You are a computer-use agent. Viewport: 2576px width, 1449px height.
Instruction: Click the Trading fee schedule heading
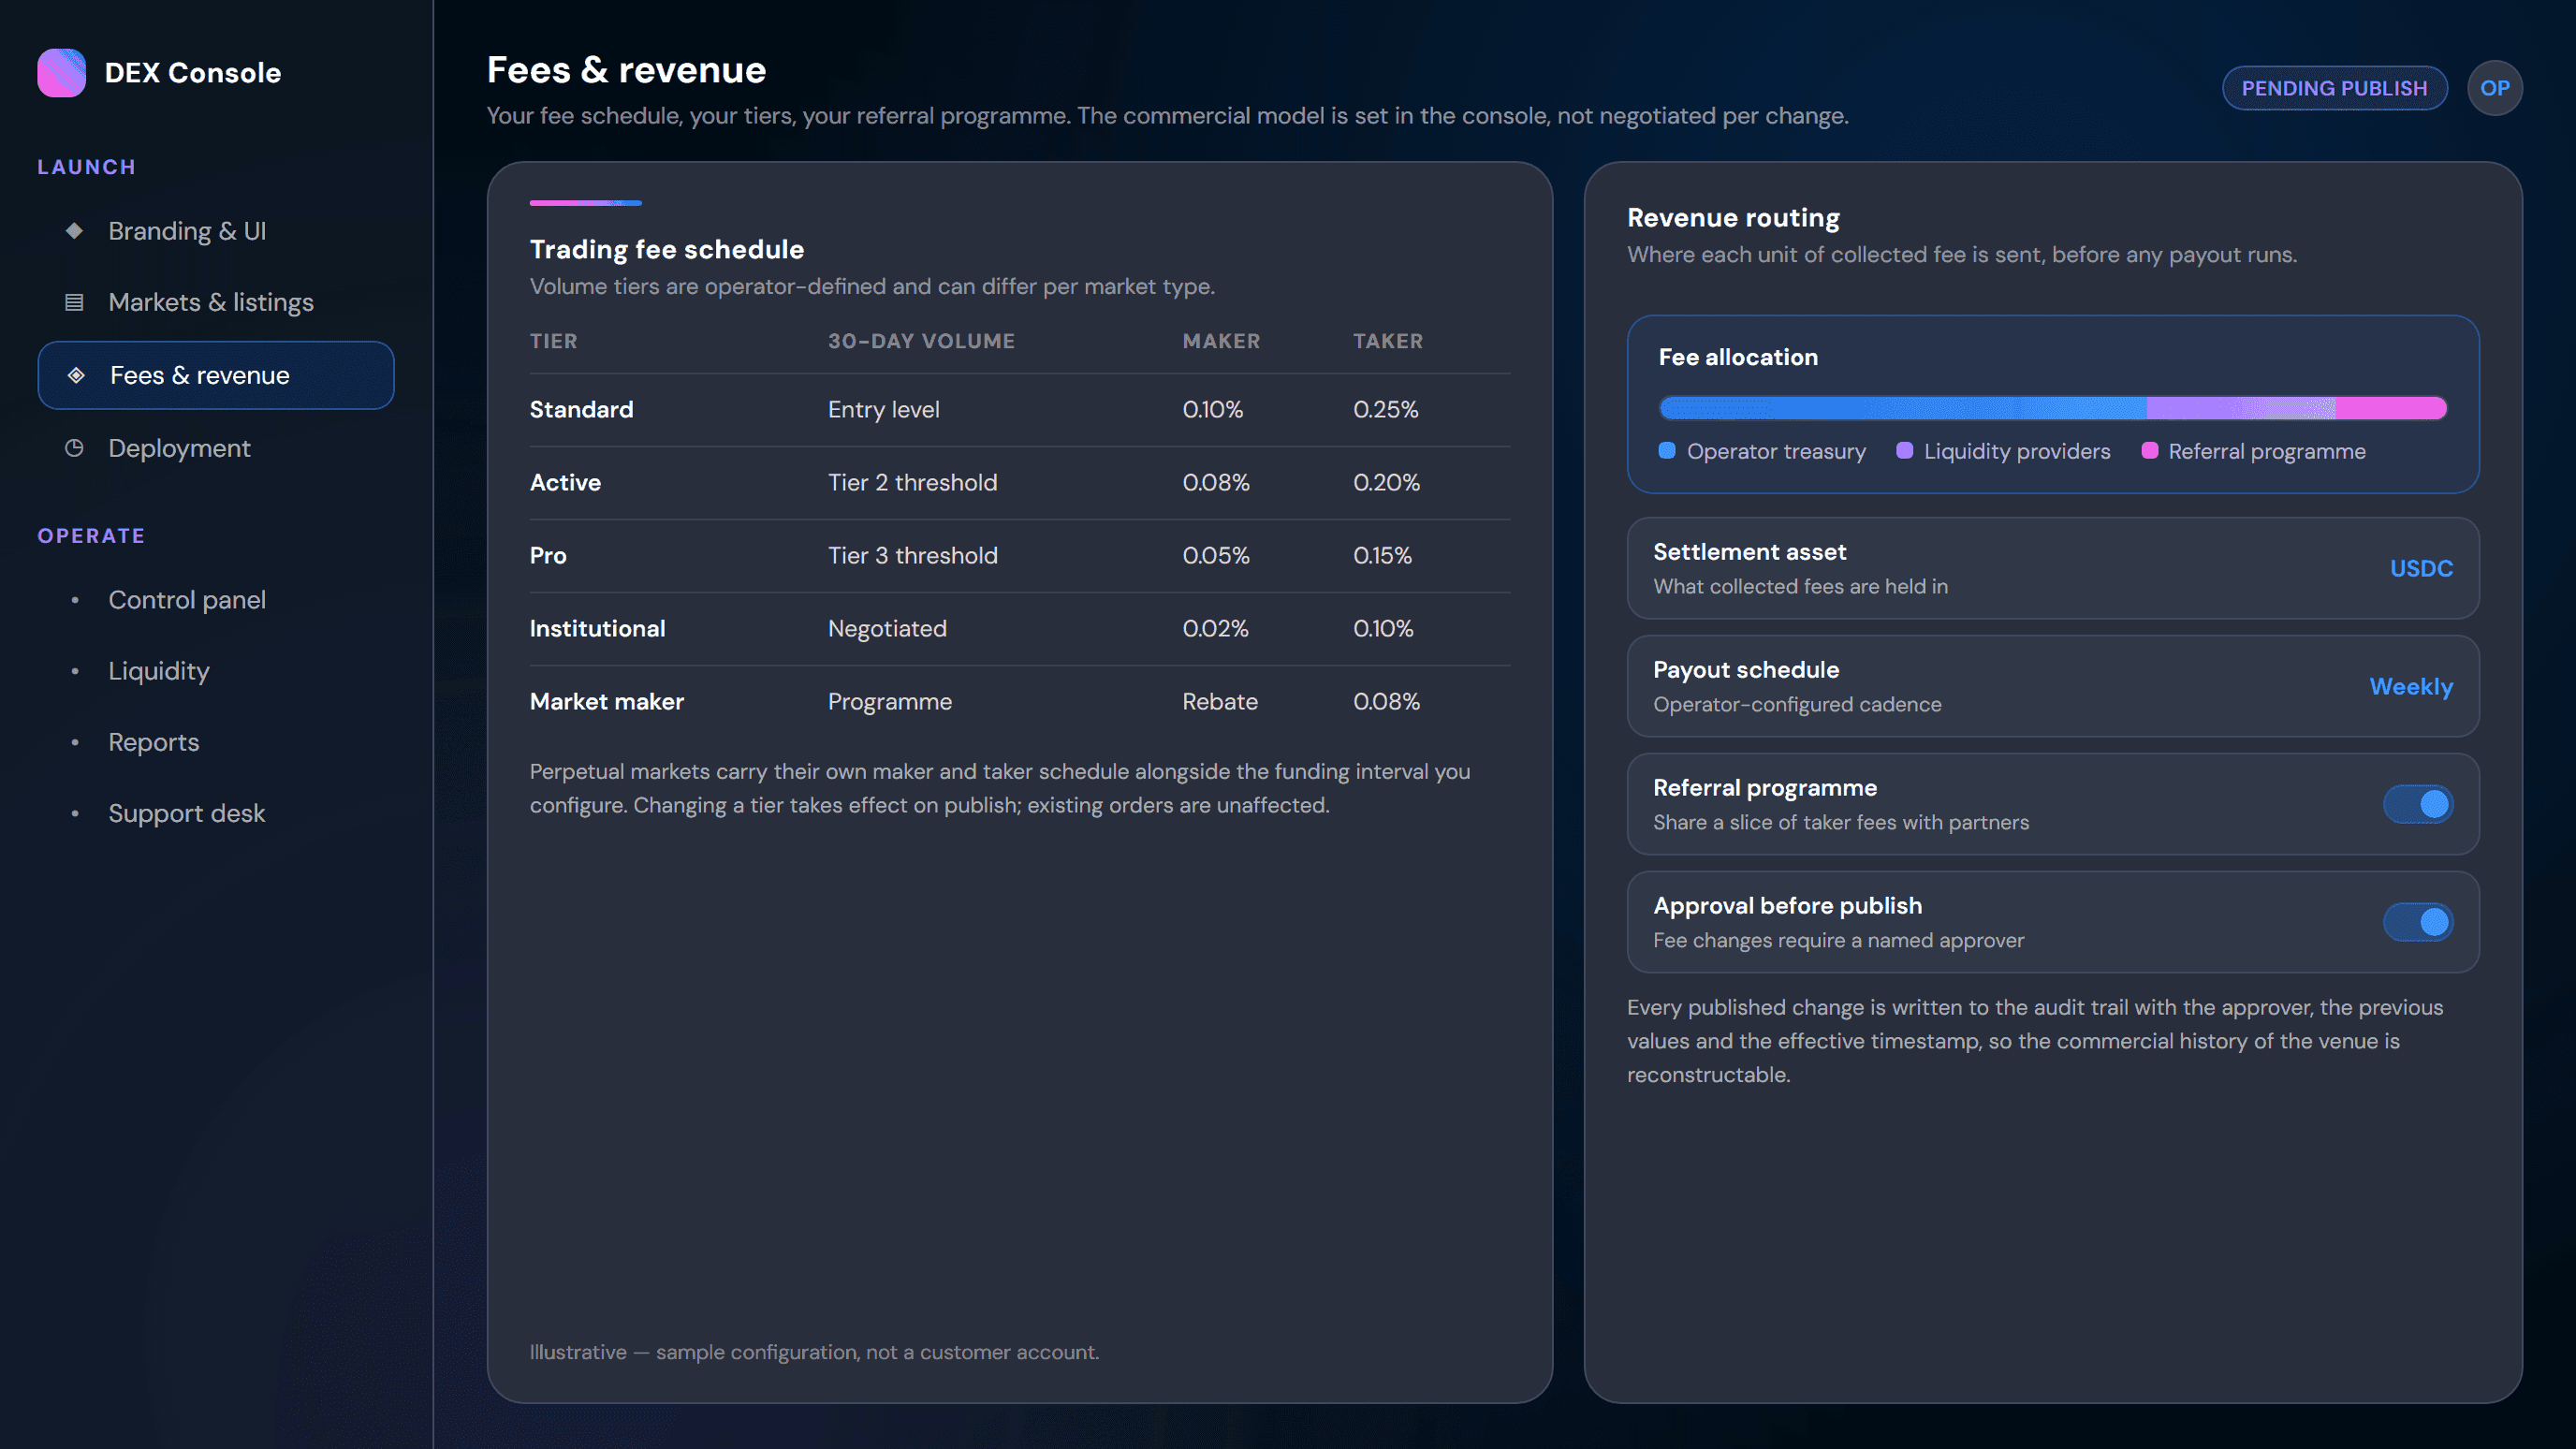(667, 249)
